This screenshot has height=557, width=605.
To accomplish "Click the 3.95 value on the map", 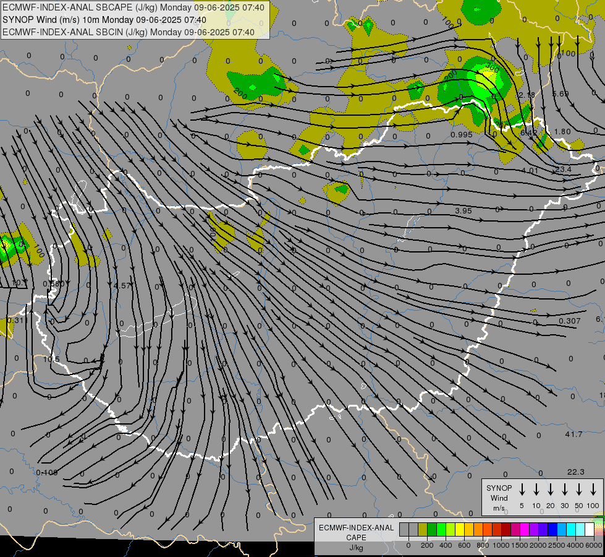I will click(x=463, y=210).
